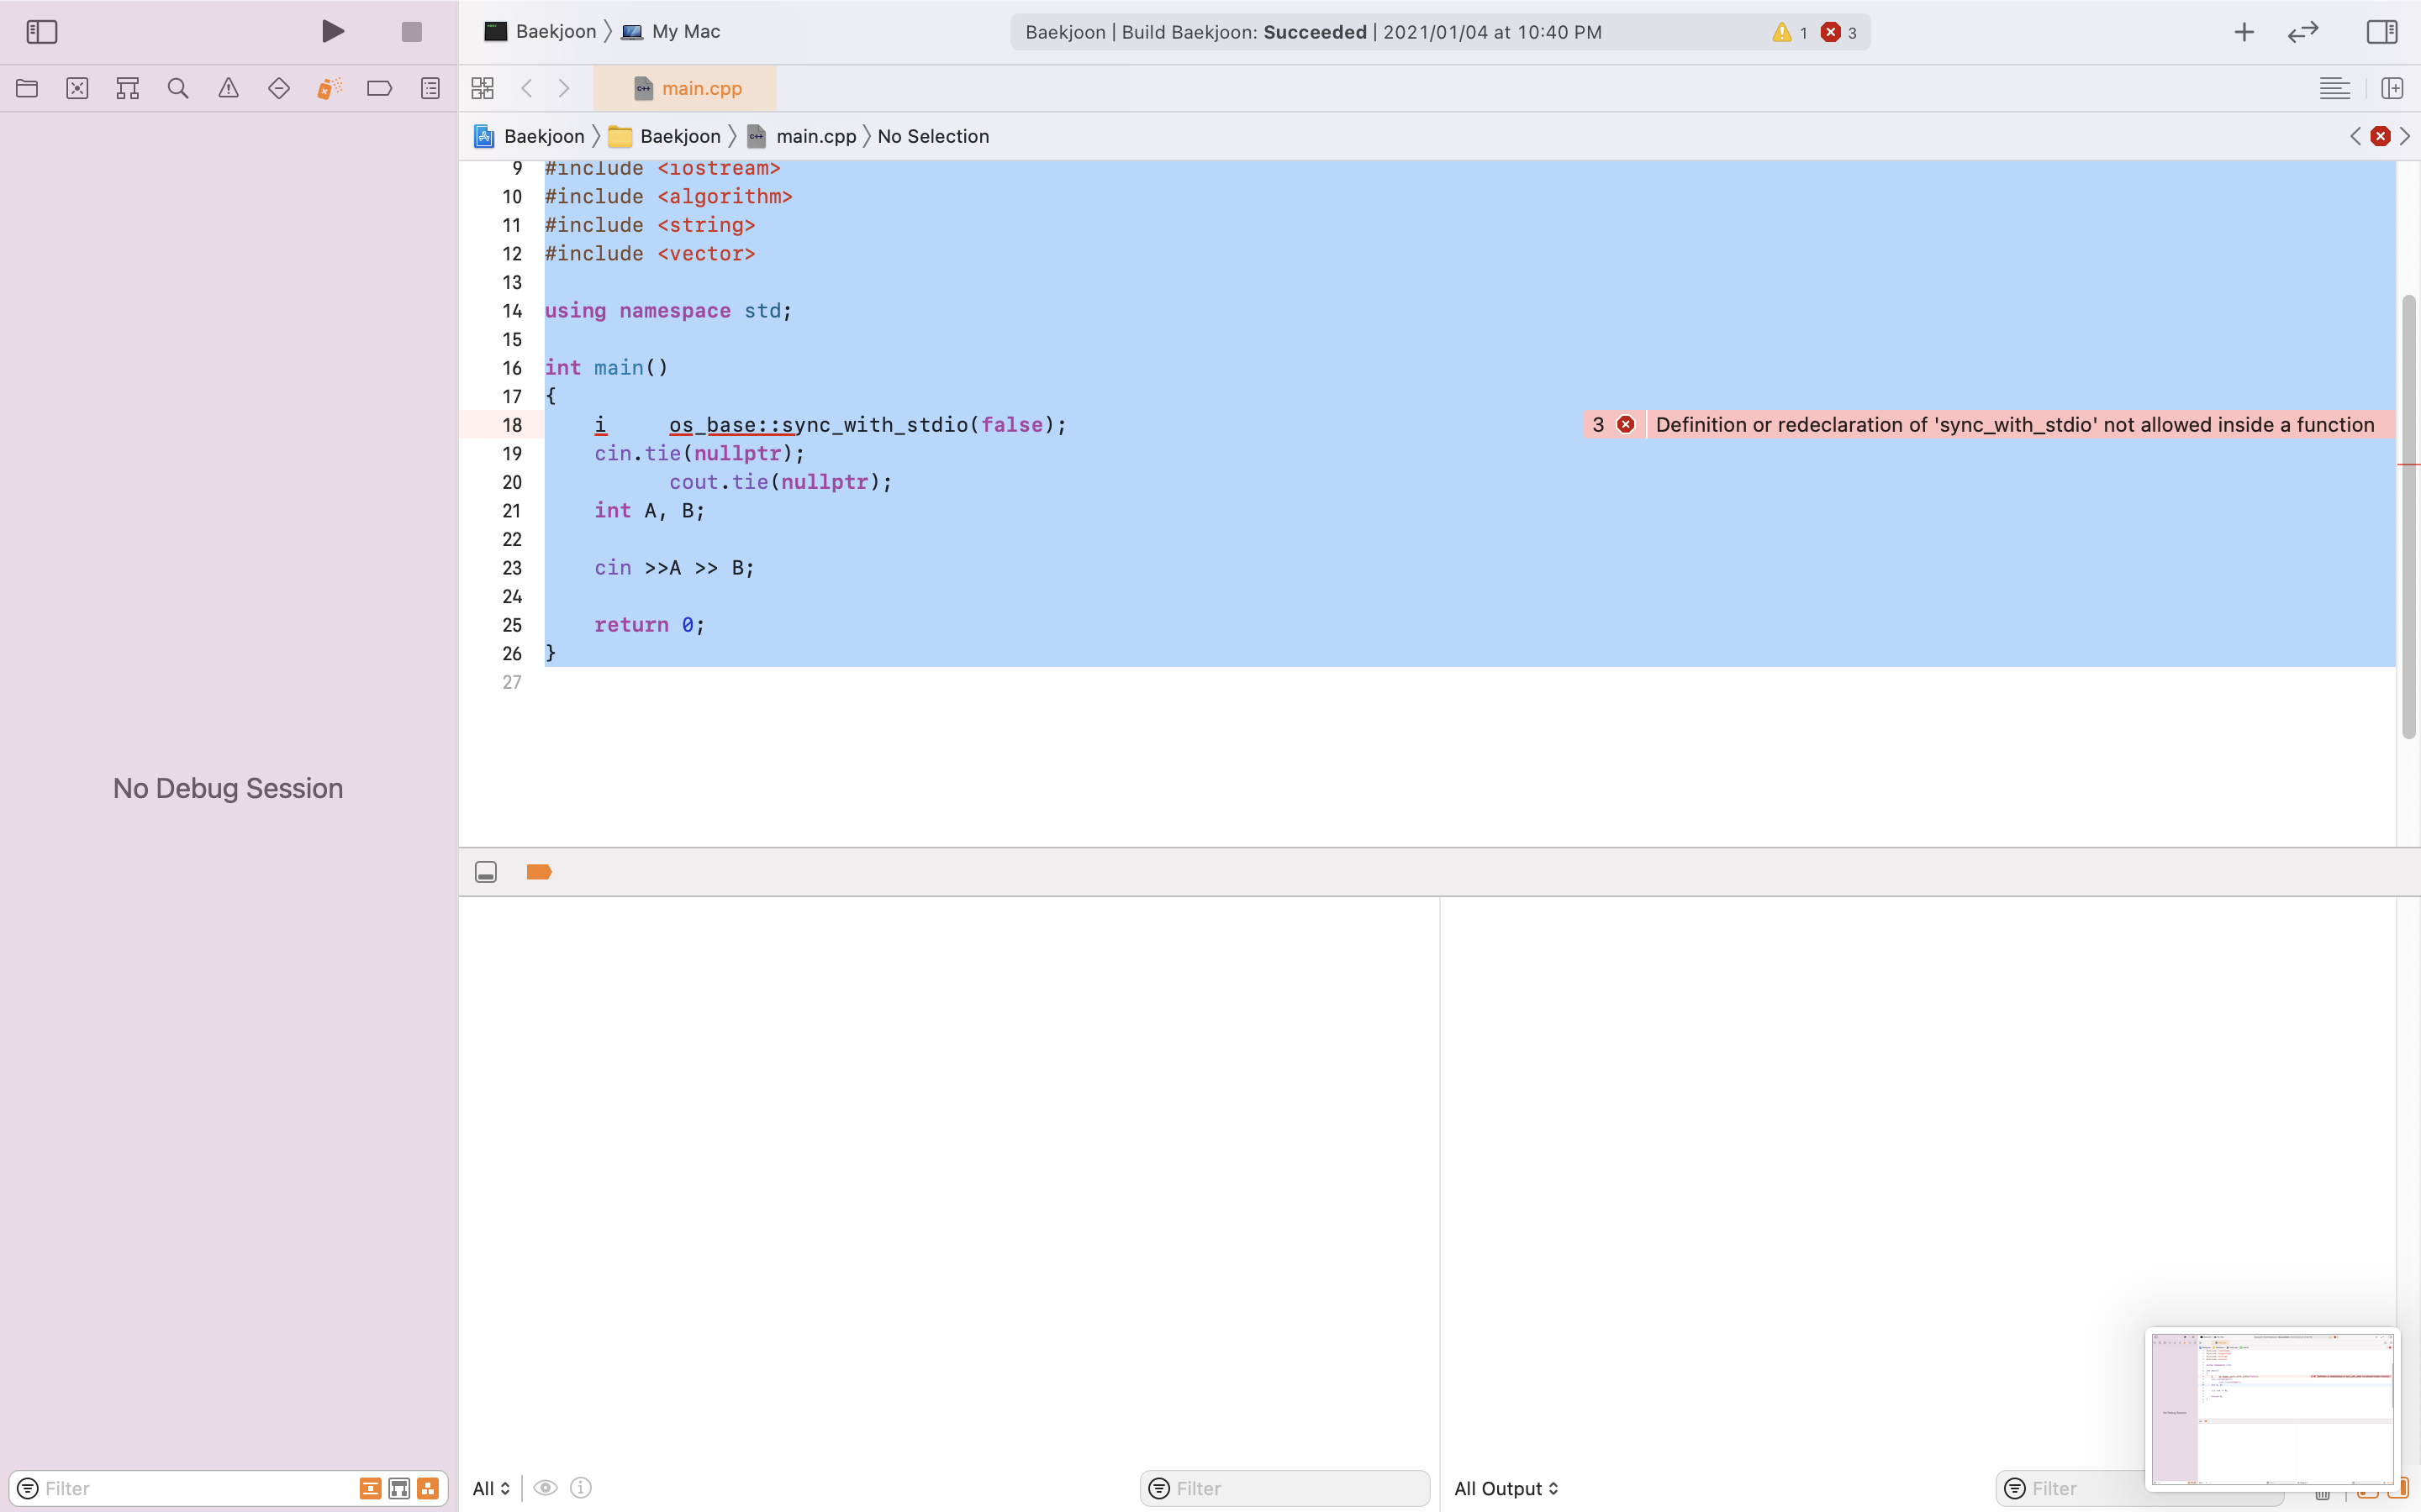Screen dimensions: 2421x1512
Task: Open the Issue navigator warning icon
Action: pyautogui.click(x=228, y=89)
